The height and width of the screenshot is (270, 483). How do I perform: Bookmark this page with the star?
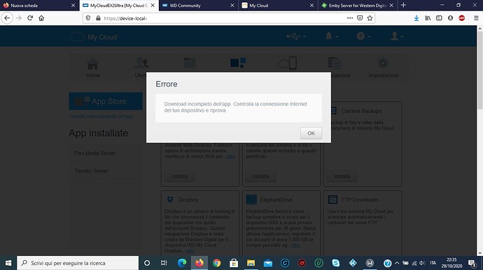370,18
